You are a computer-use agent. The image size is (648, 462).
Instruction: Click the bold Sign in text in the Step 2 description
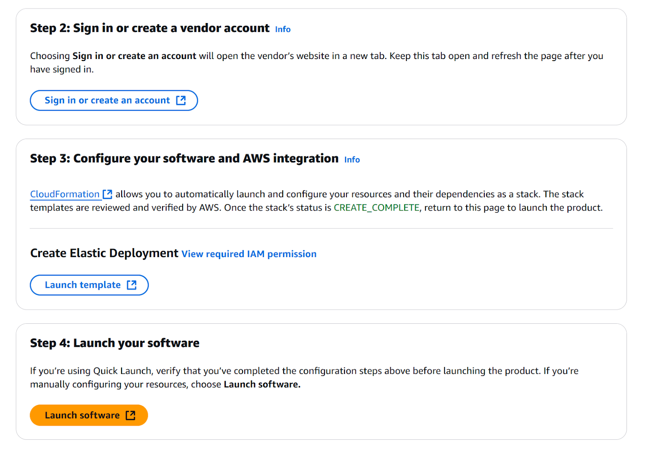134,56
